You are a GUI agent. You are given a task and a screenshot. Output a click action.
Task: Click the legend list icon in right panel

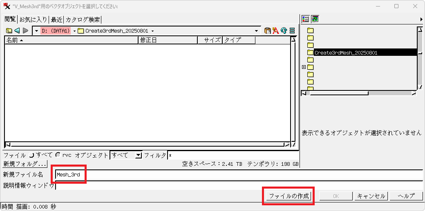tap(306, 19)
